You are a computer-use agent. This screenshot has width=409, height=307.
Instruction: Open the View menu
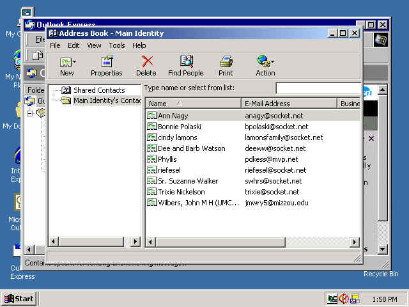(x=94, y=45)
